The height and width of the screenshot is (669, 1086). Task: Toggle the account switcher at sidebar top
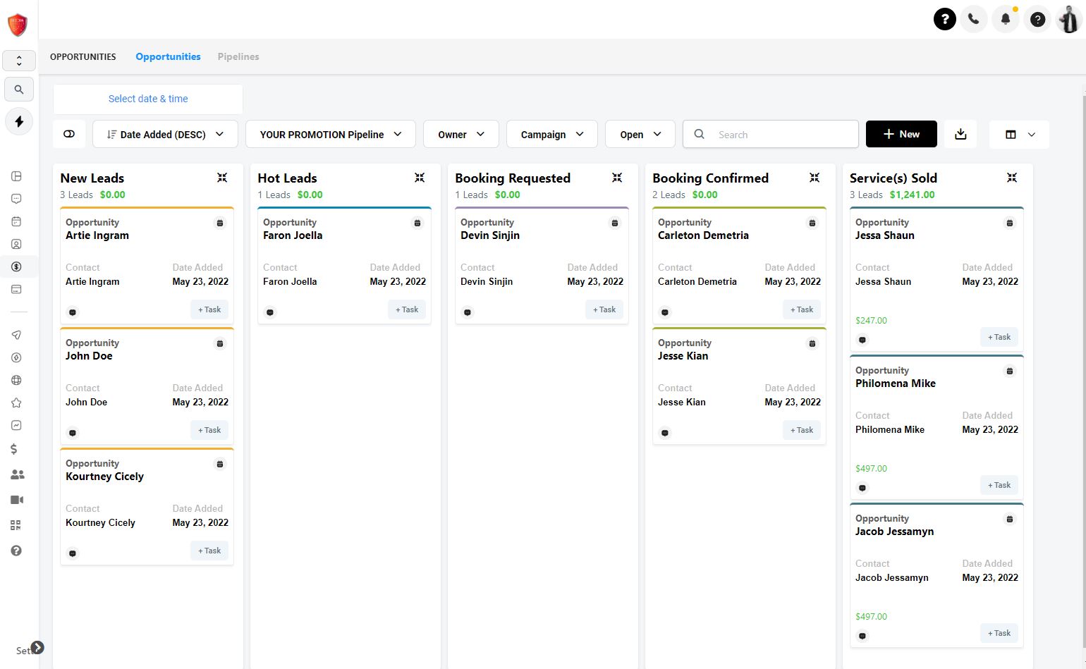pos(19,61)
